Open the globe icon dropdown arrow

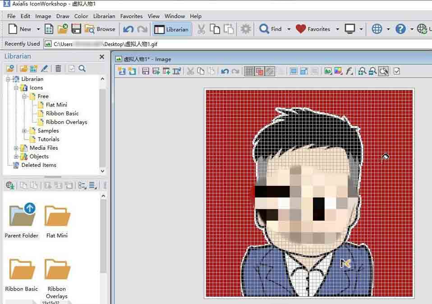coord(388,29)
